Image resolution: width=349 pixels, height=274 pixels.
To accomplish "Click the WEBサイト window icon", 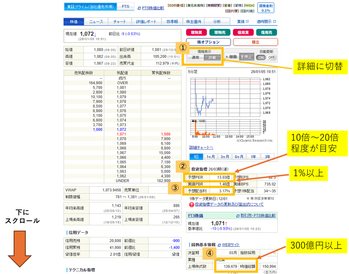I will [x=219, y=245].
